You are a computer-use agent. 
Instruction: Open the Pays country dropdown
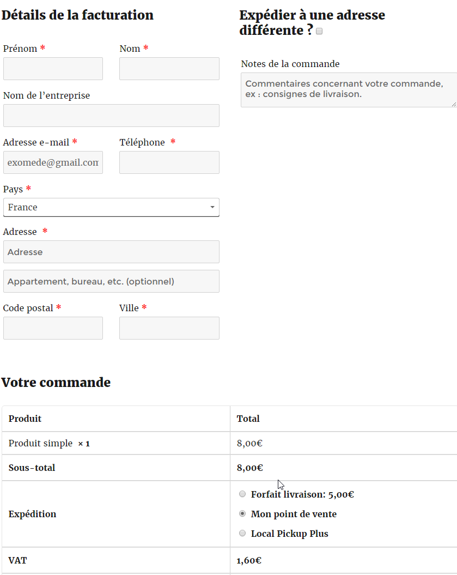(x=111, y=207)
